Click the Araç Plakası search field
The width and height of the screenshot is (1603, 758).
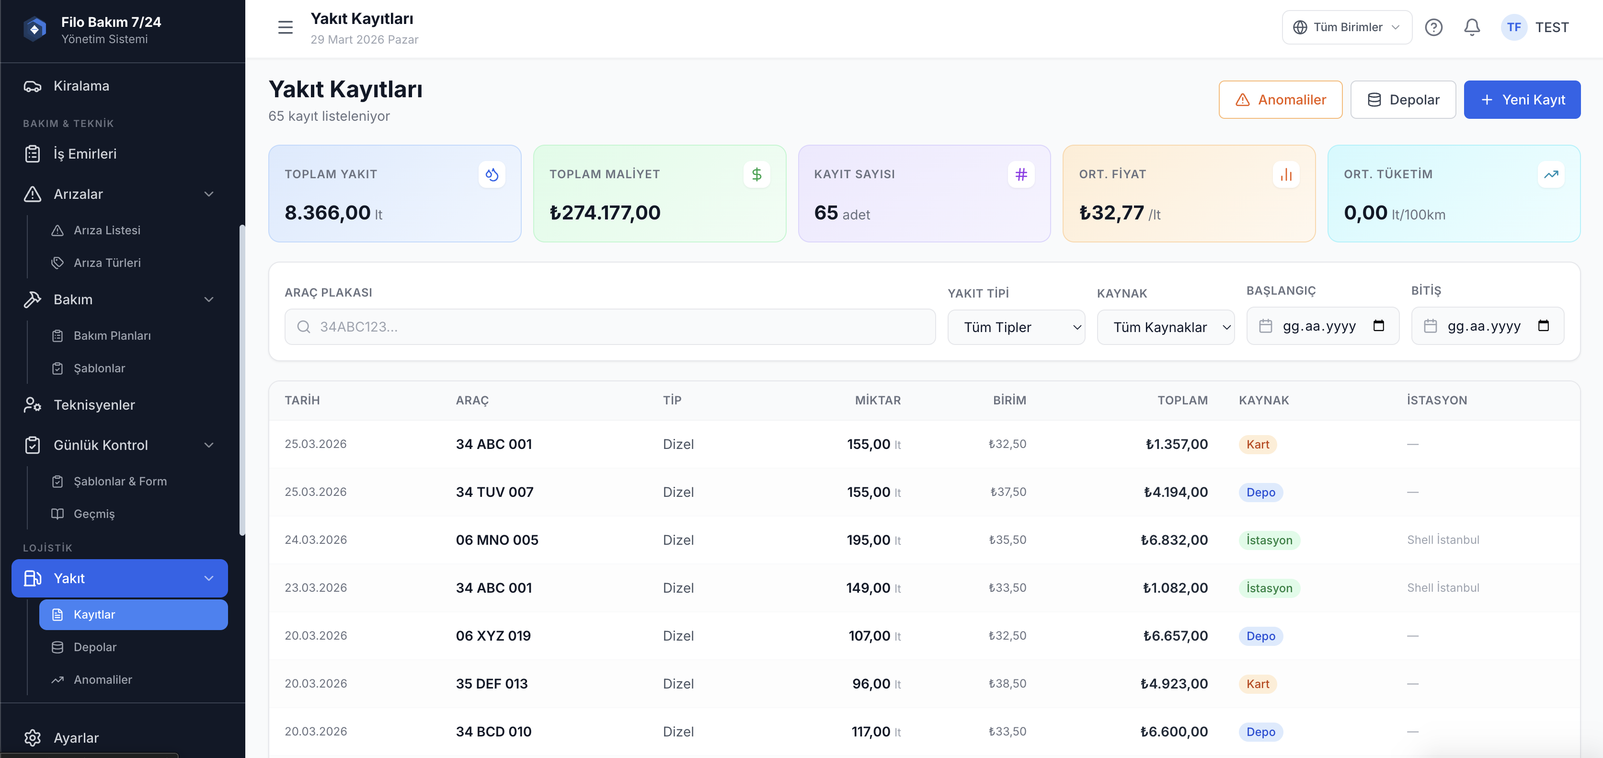[x=610, y=327]
